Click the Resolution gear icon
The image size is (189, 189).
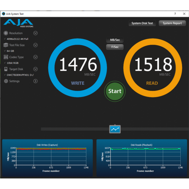(6, 33)
